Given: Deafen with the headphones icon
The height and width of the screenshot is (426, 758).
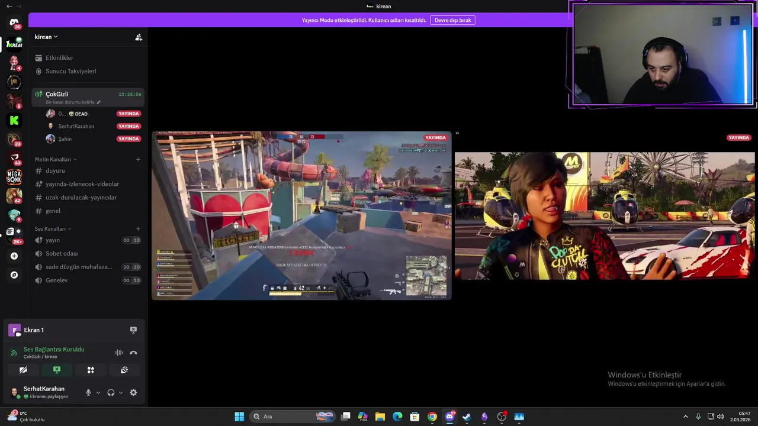Looking at the screenshot, I should [x=111, y=392].
